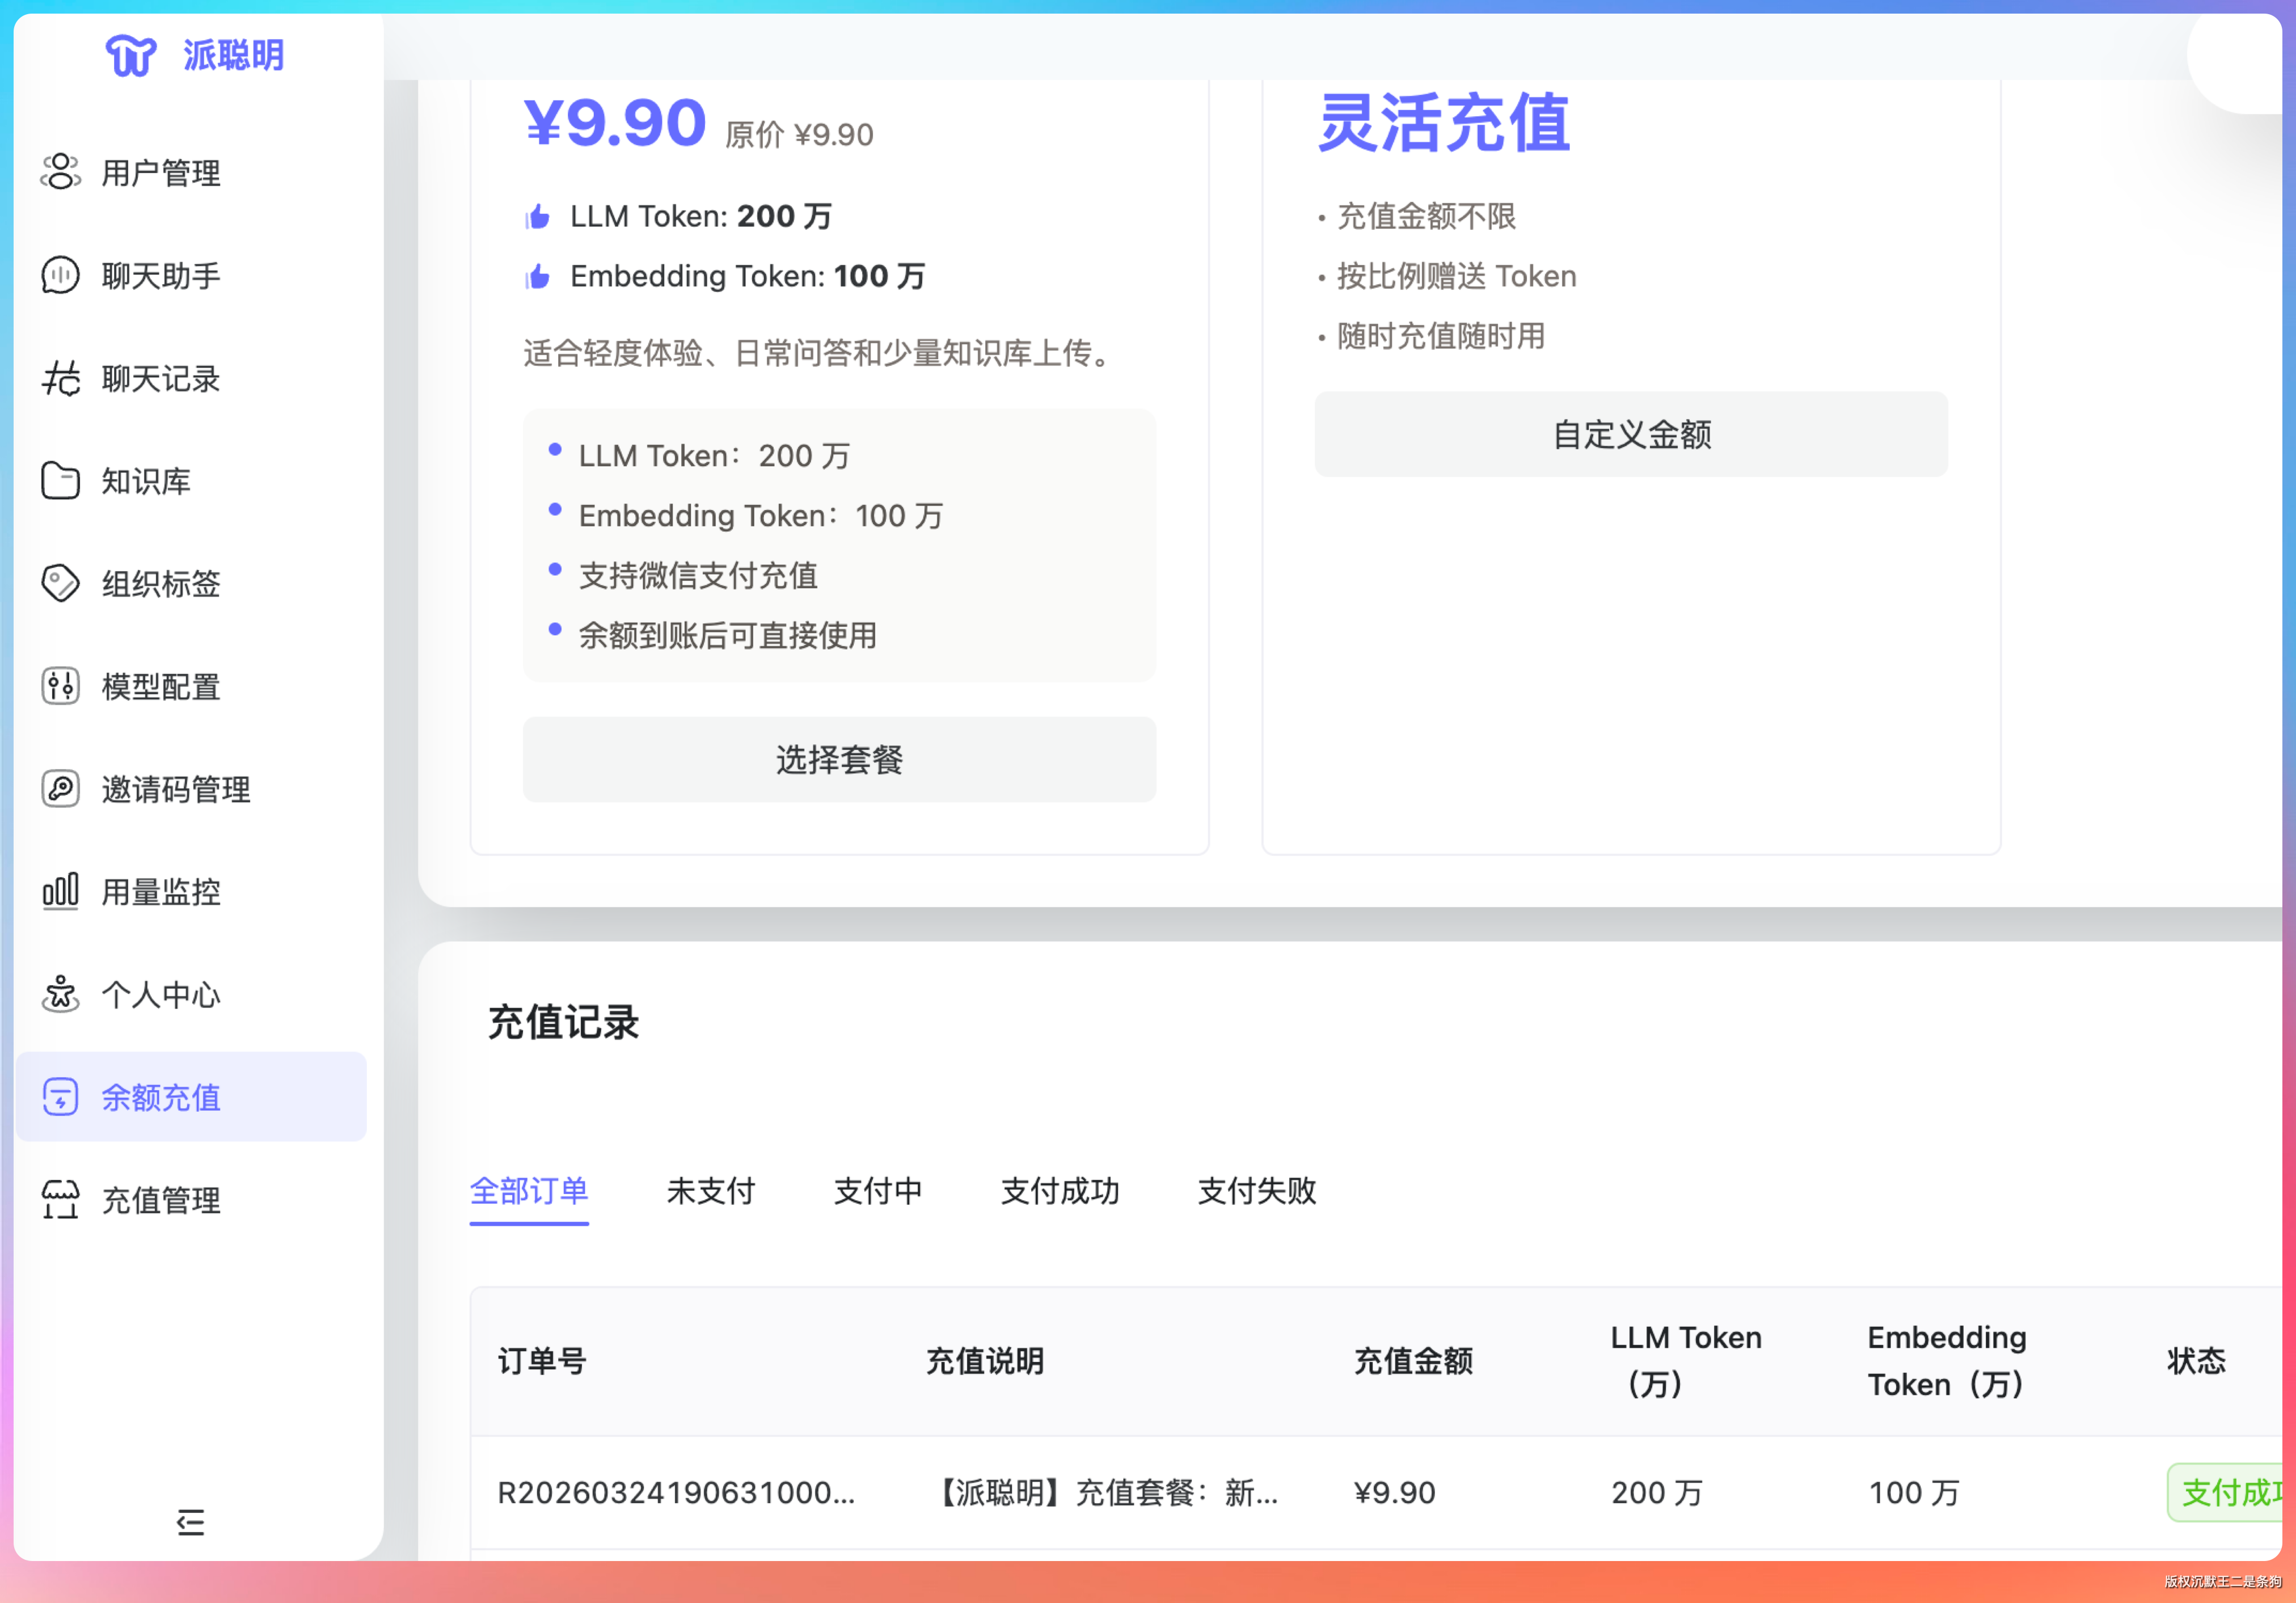
Task: Click order number R20260324190631000...
Action: (676, 1493)
